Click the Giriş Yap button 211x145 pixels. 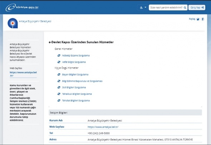tap(197, 7)
